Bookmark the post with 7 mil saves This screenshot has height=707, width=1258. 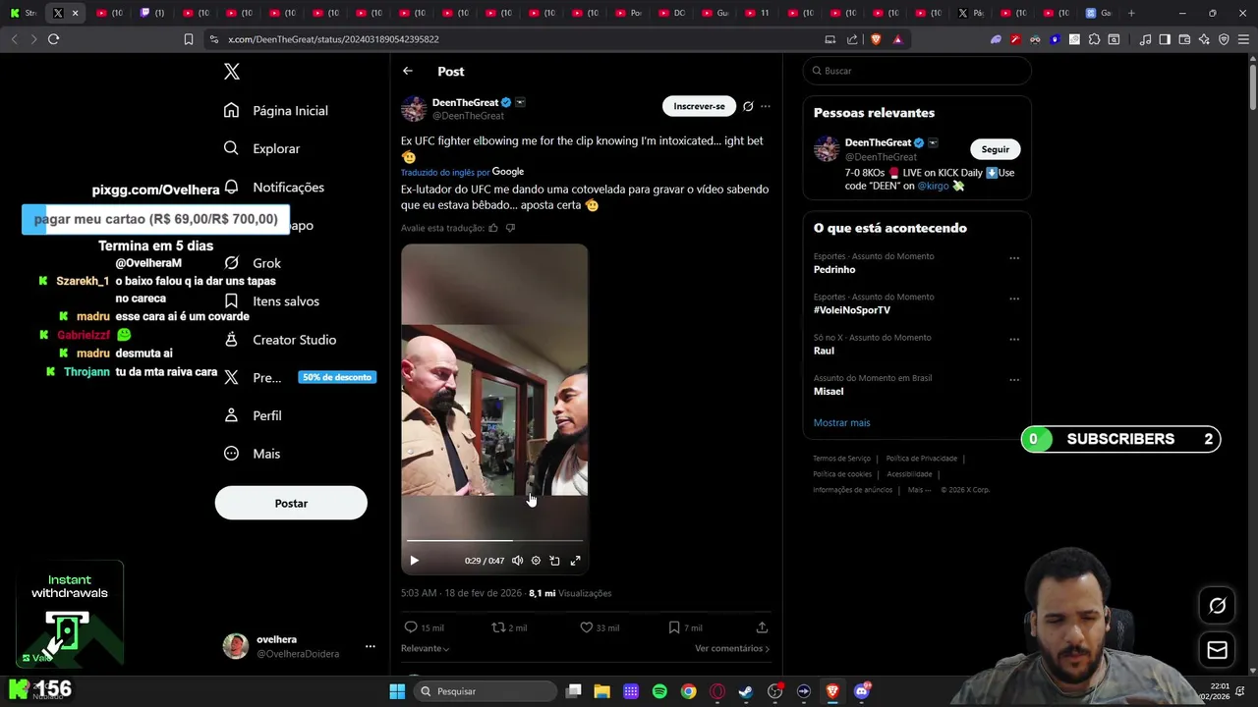[673, 627]
